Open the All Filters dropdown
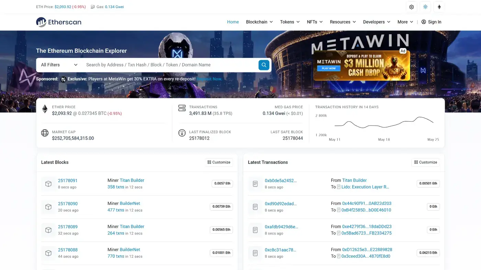This screenshot has height=270, width=481. coord(59,65)
